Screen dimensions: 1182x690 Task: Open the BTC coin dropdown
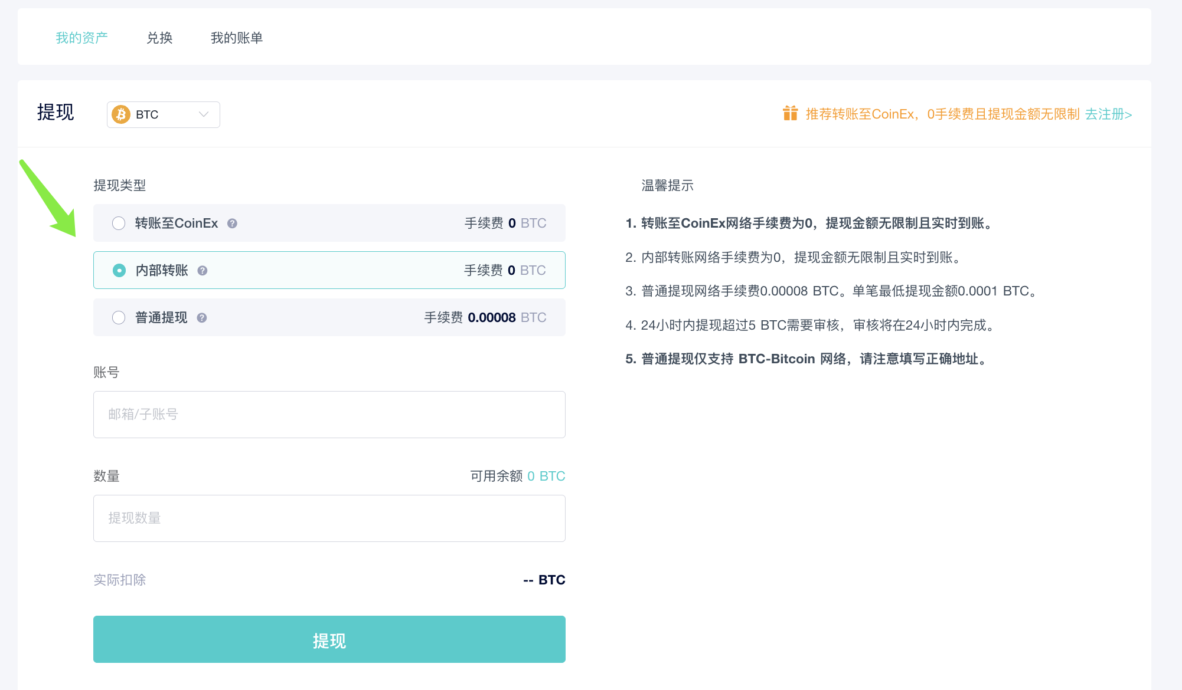click(164, 114)
